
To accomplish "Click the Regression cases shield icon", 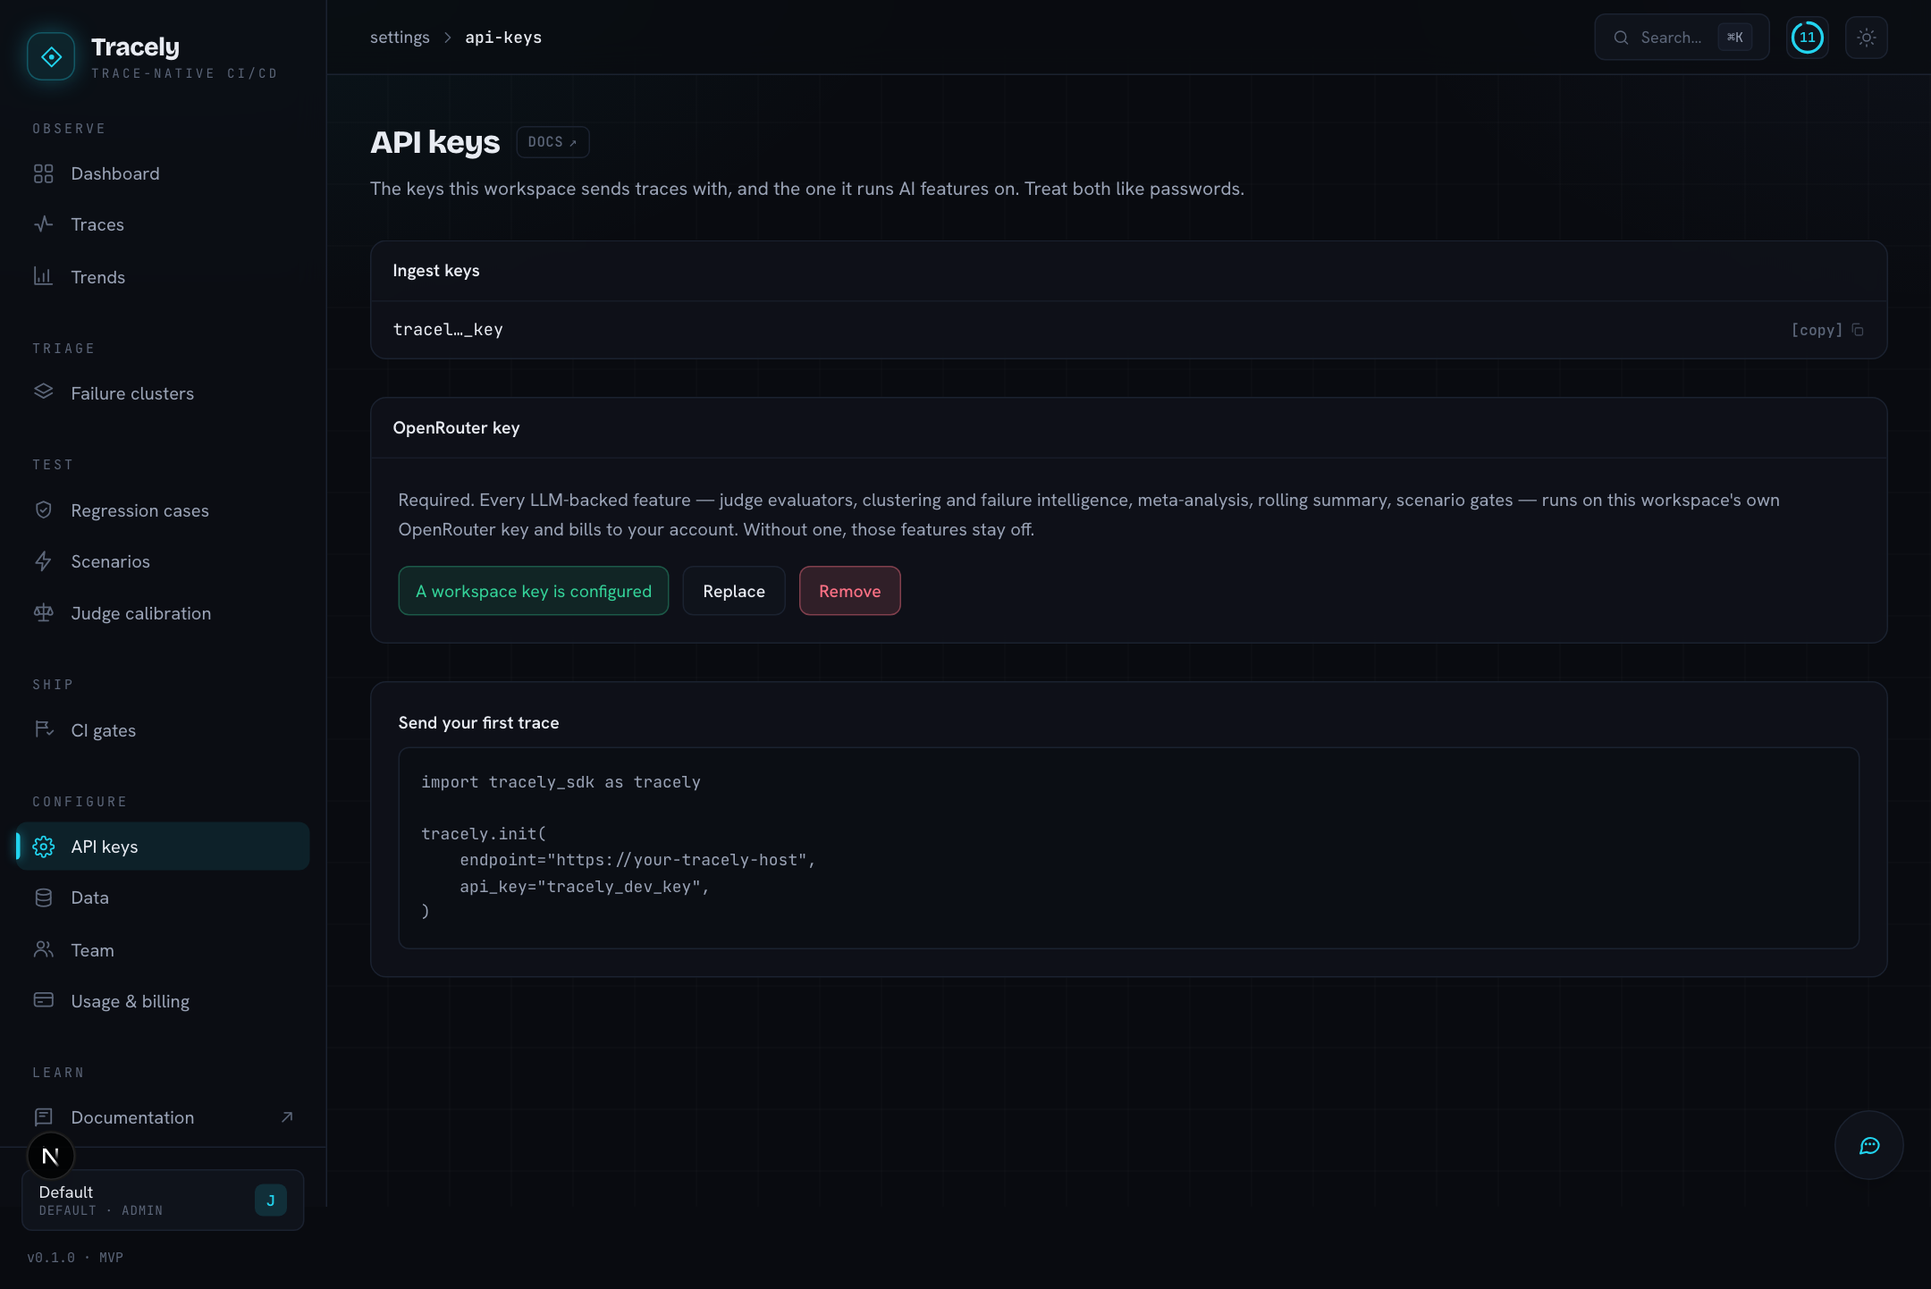I will pos(43,510).
